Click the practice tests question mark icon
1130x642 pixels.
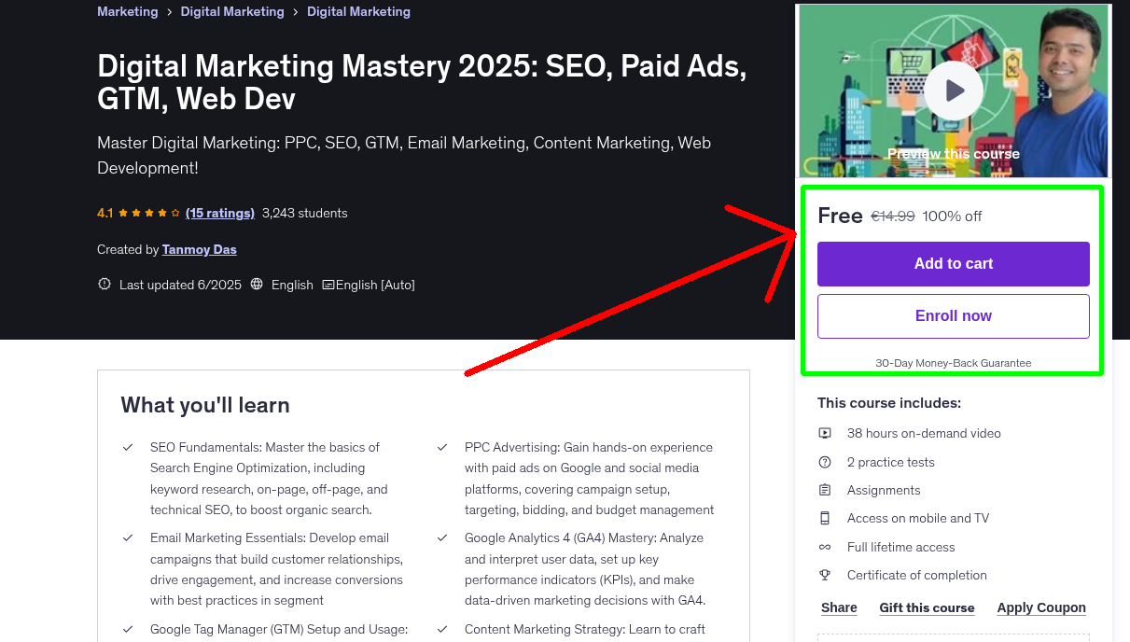825,461
